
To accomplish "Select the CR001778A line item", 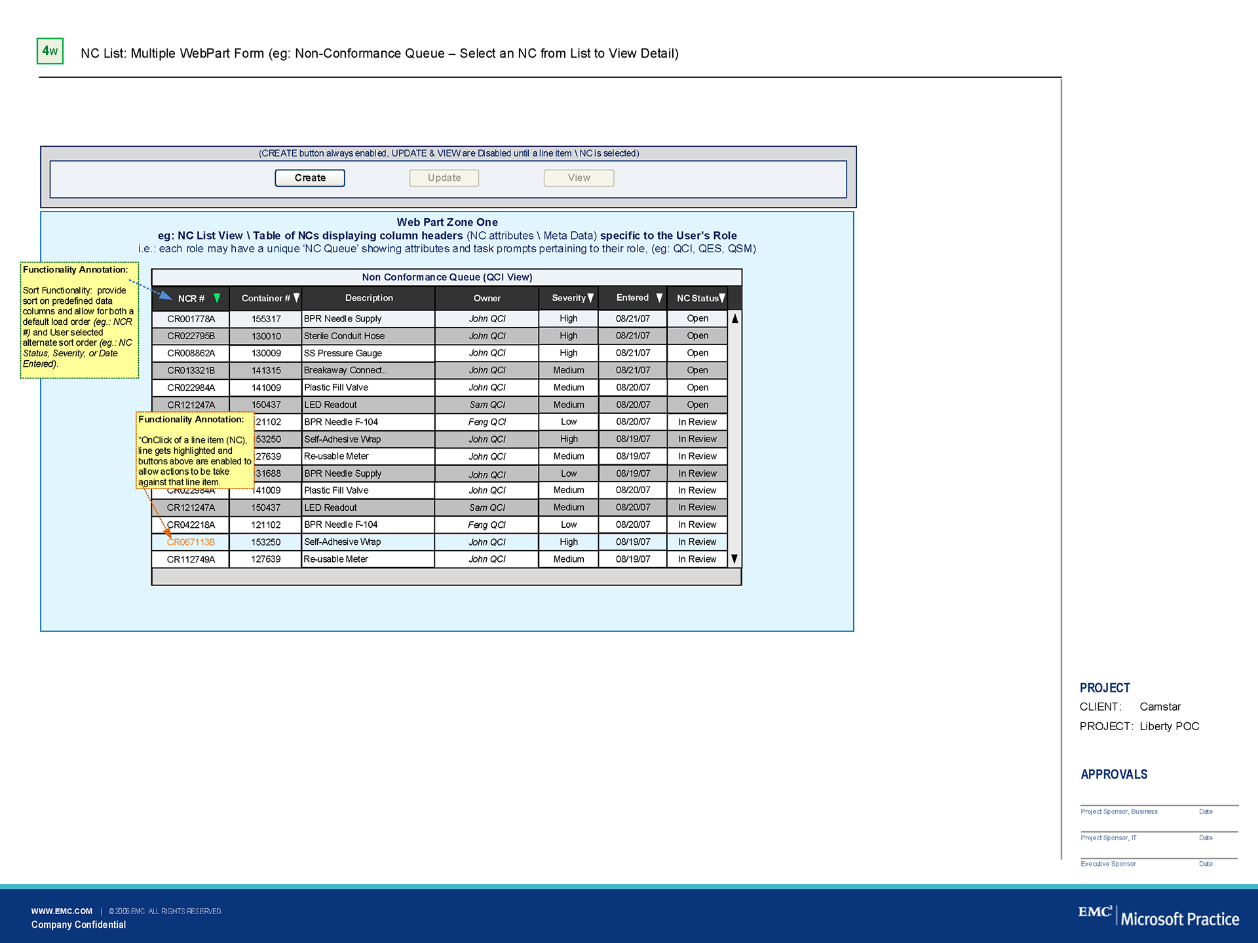I will 191,319.
